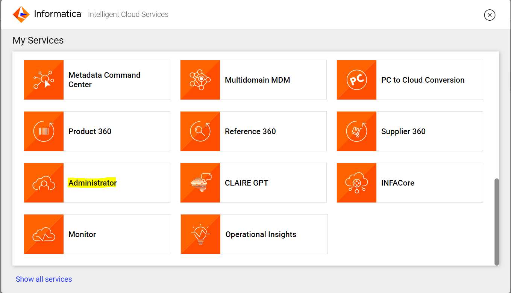This screenshot has width=511, height=293.
Task: Click the Intelligent Cloud Services header text
Action: tap(128, 15)
